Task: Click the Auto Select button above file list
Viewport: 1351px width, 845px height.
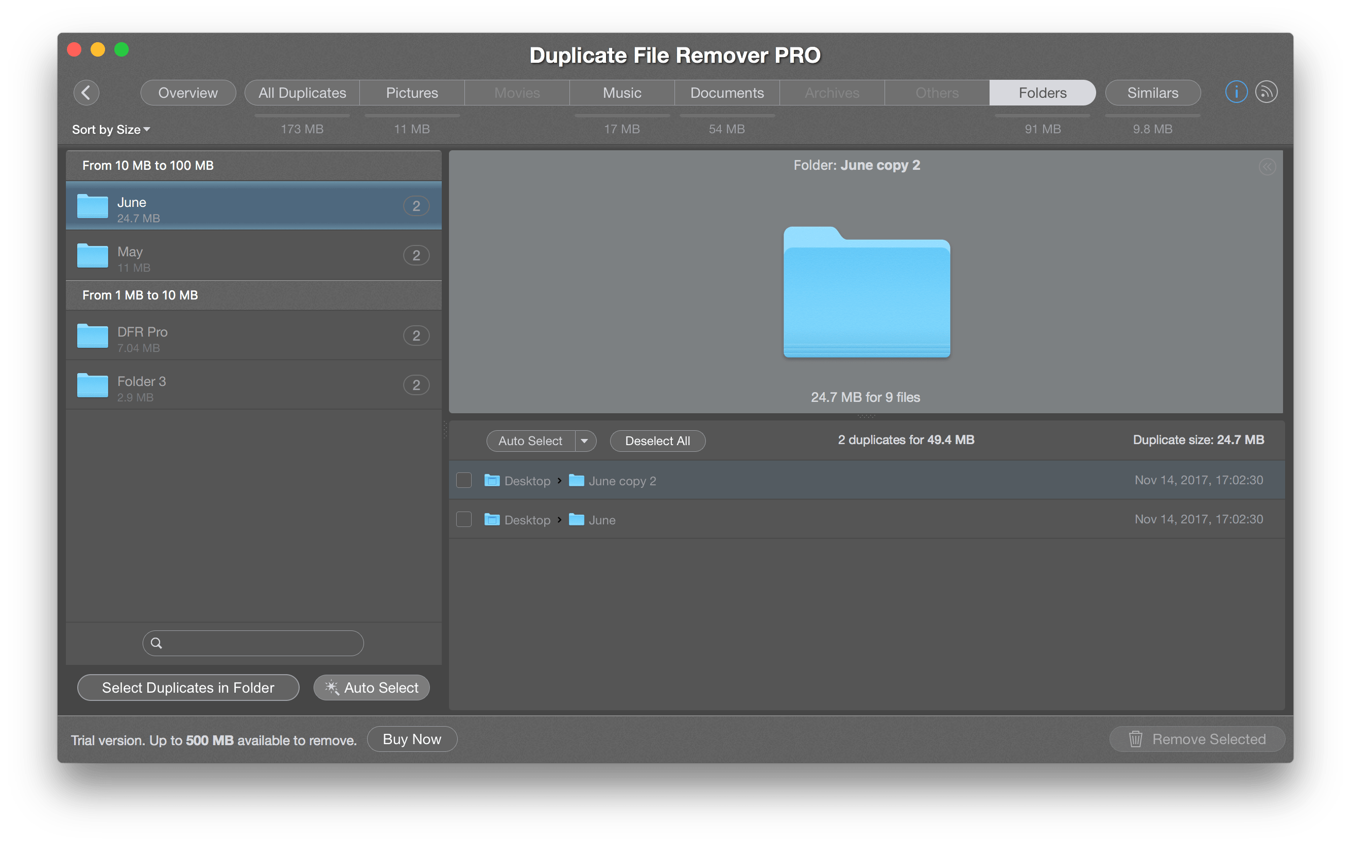Action: click(x=530, y=441)
